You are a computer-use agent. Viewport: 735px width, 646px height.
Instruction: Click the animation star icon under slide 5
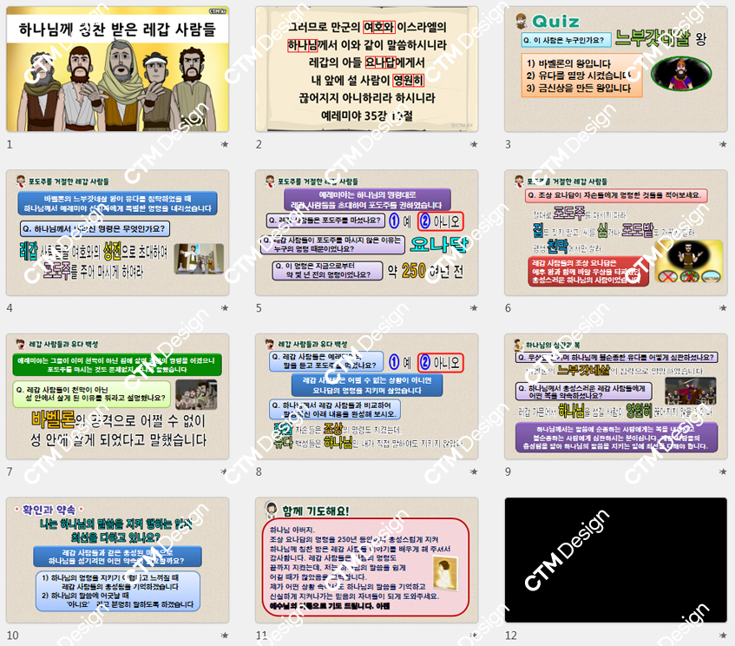click(474, 308)
